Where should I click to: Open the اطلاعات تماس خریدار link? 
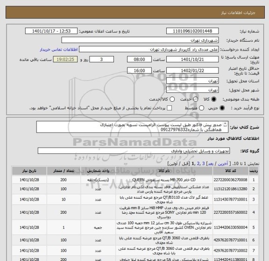[x=59, y=50]
